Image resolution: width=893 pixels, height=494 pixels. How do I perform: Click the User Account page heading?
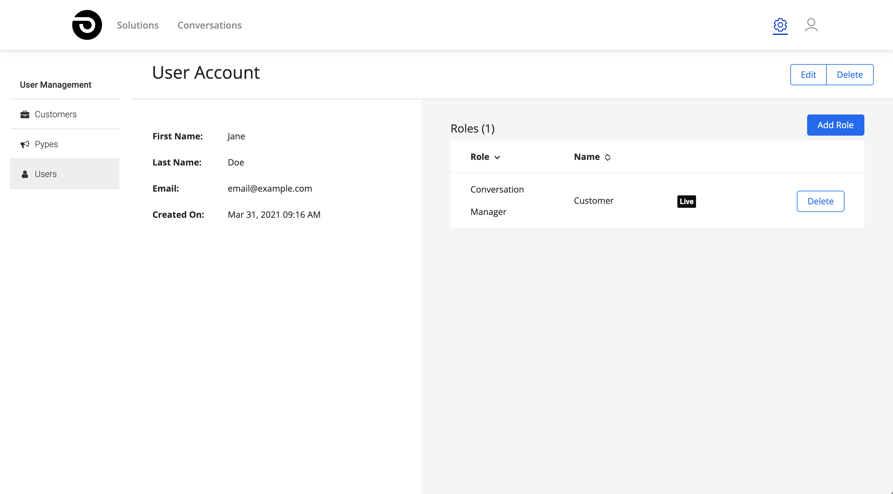point(206,72)
